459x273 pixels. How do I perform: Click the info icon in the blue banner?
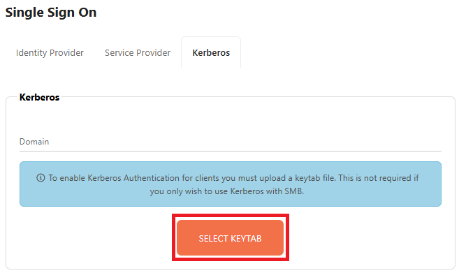(41, 177)
